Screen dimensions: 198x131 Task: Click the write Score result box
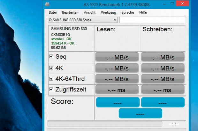[x=163, y=102]
